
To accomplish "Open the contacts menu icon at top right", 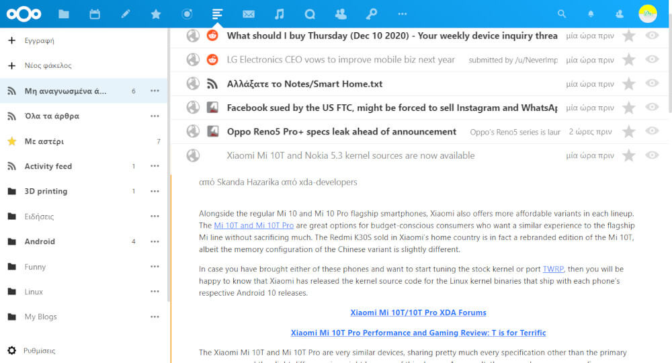I will pyautogui.click(x=620, y=14).
